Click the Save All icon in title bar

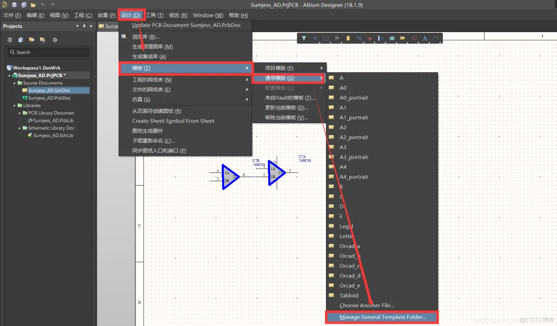click(x=24, y=5)
